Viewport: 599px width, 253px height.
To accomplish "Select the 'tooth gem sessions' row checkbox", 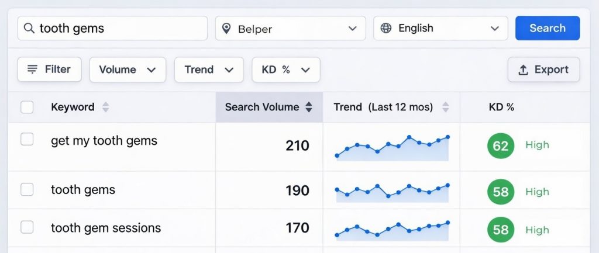I will 27,227.
